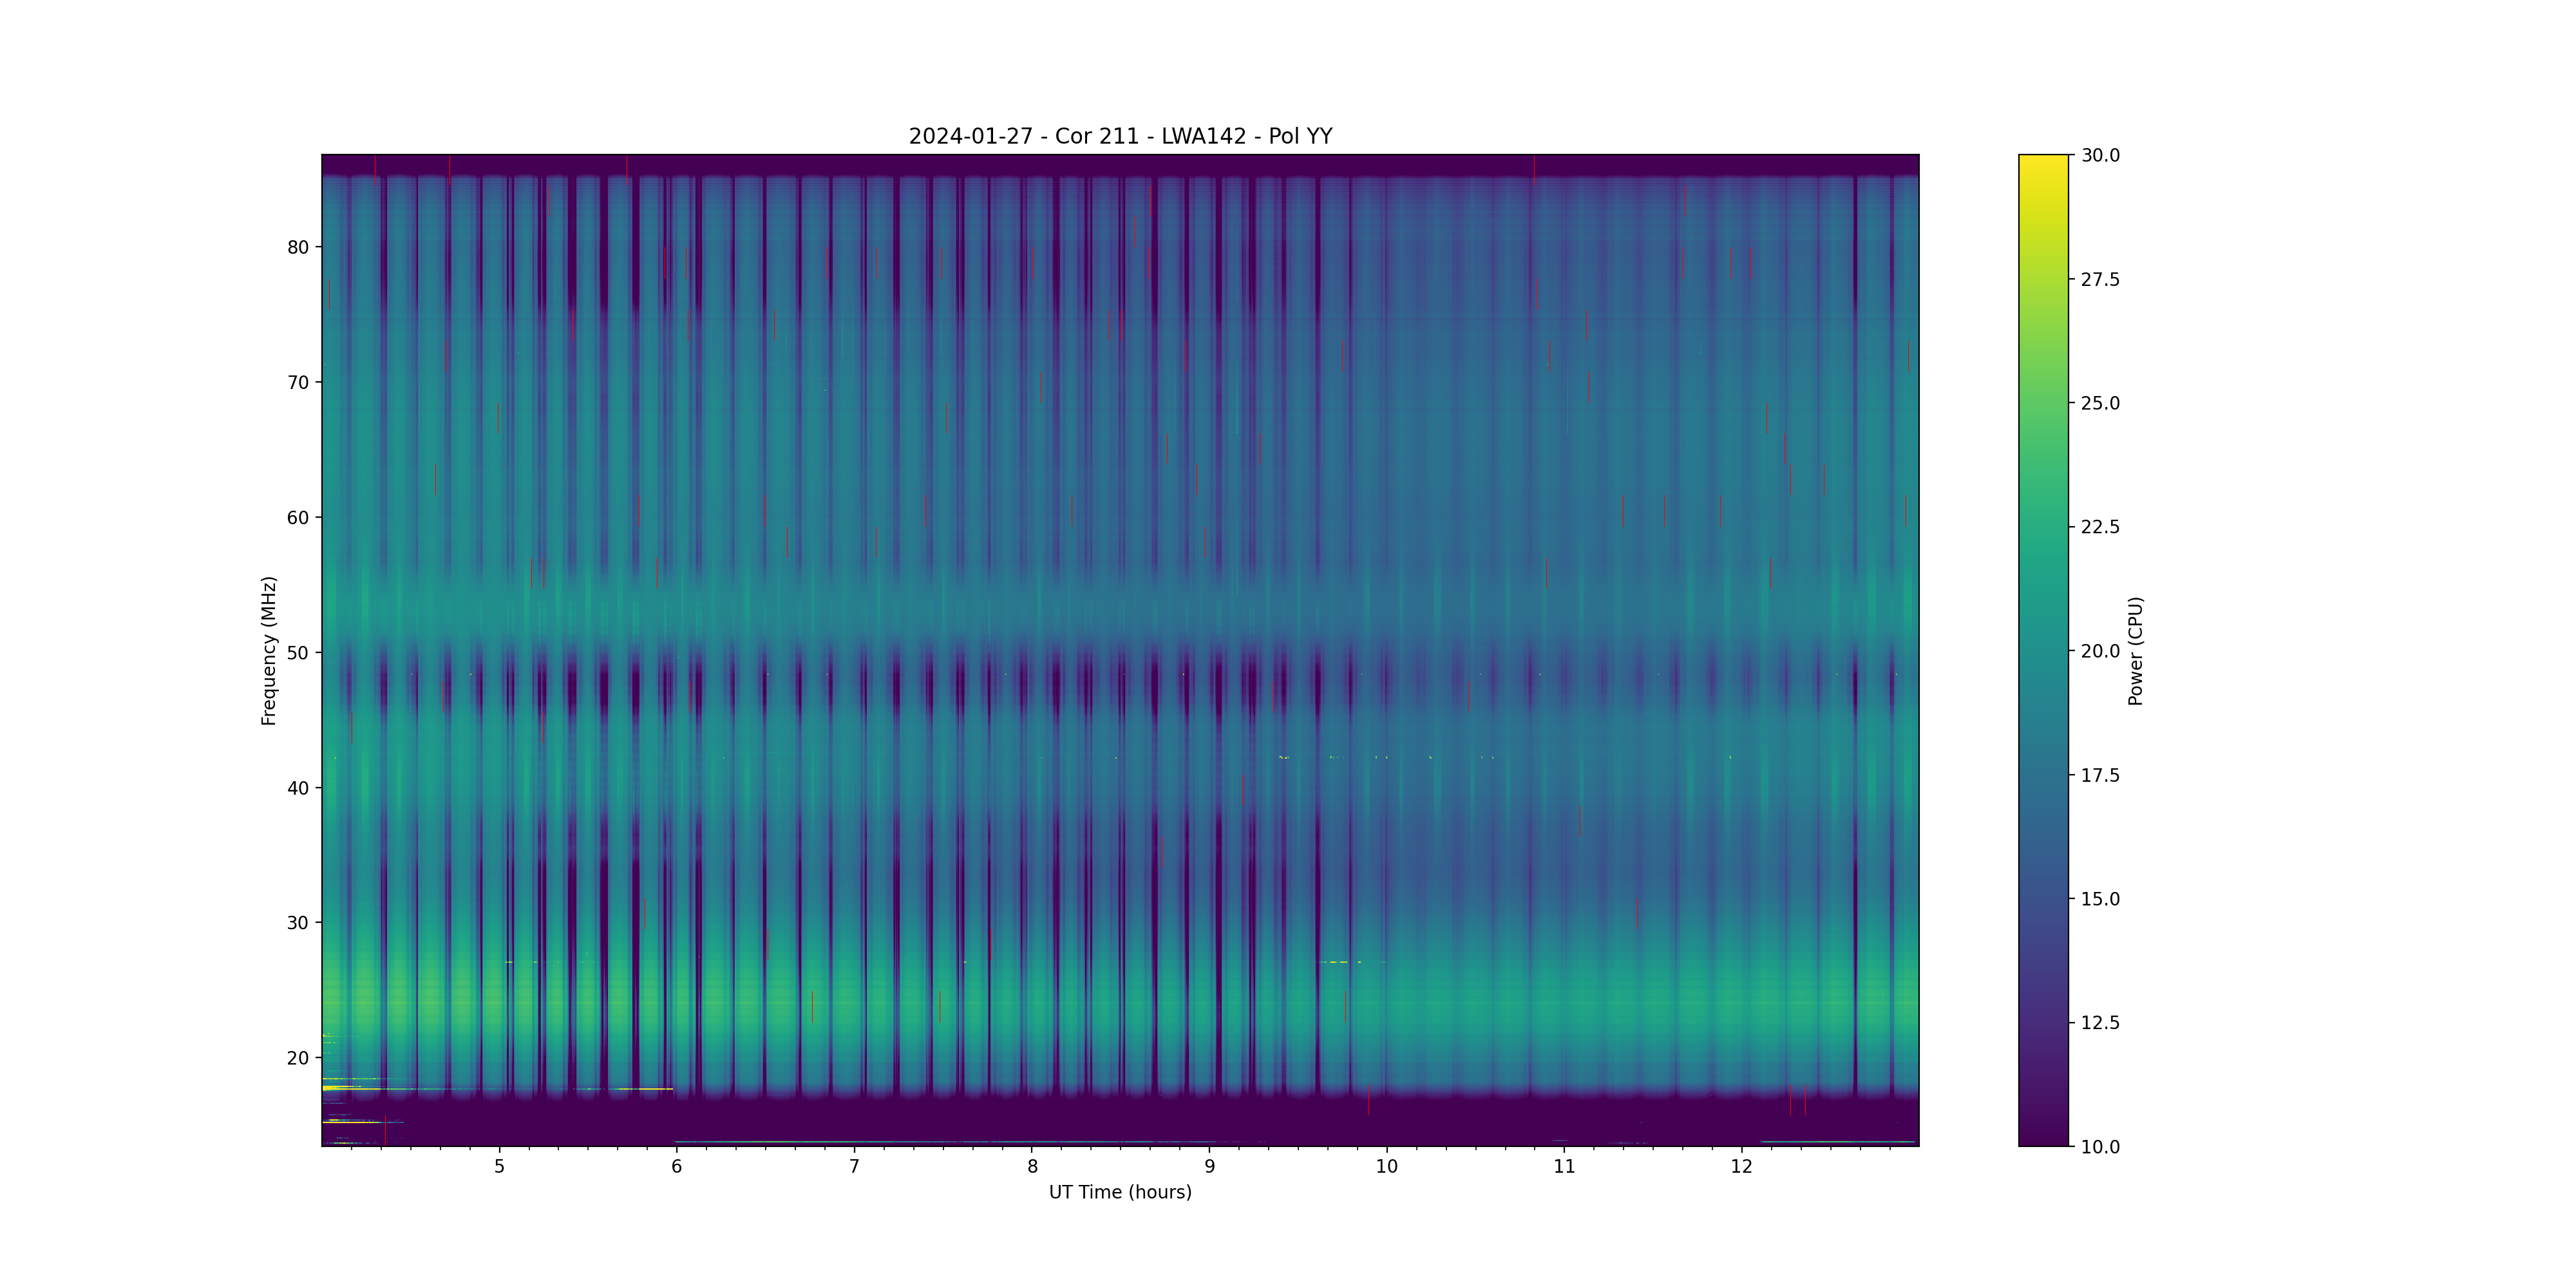Click the x-axis tick label 10
Viewport: 2576px width, 1288px height.
pos(1386,1166)
